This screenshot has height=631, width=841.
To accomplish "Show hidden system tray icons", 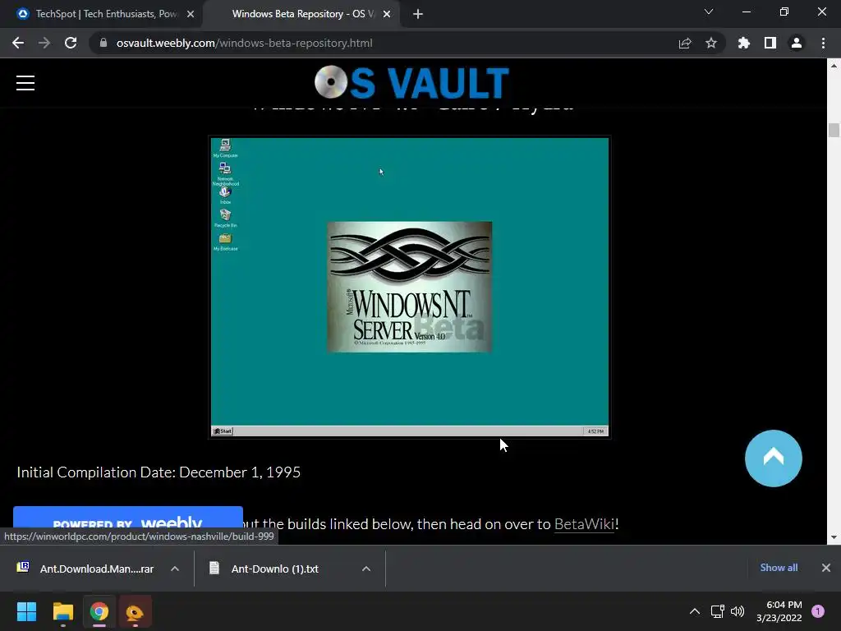I will pyautogui.click(x=695, y=611).
